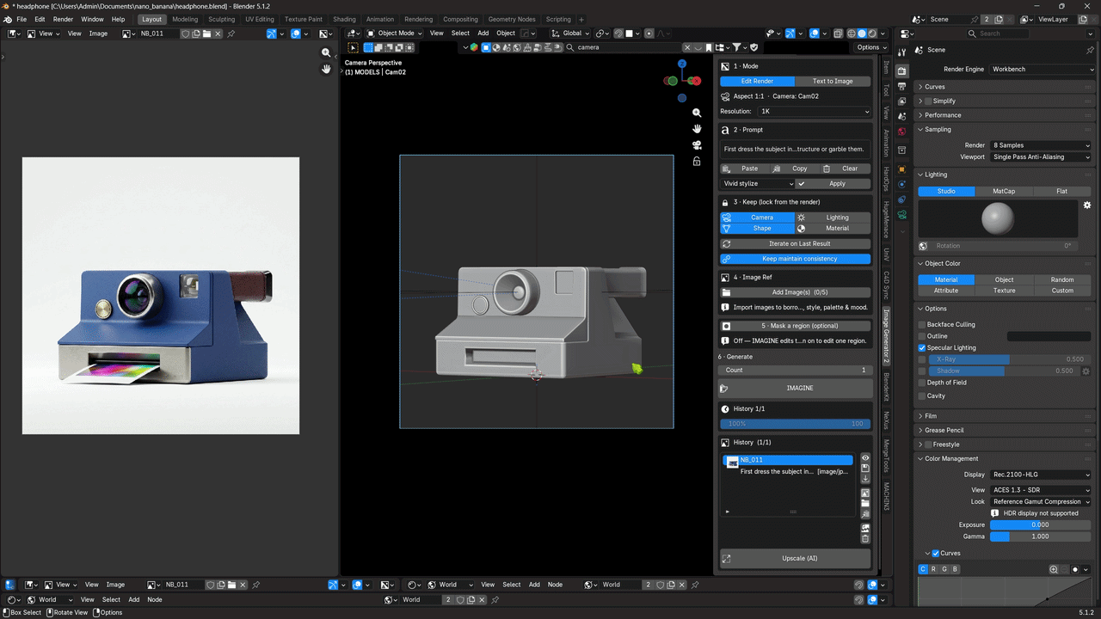The height and width of the screenshot is (619, 1101).
Task: Open lighting settings gear beside studio sphere
Action: [x=1086, y=205]
